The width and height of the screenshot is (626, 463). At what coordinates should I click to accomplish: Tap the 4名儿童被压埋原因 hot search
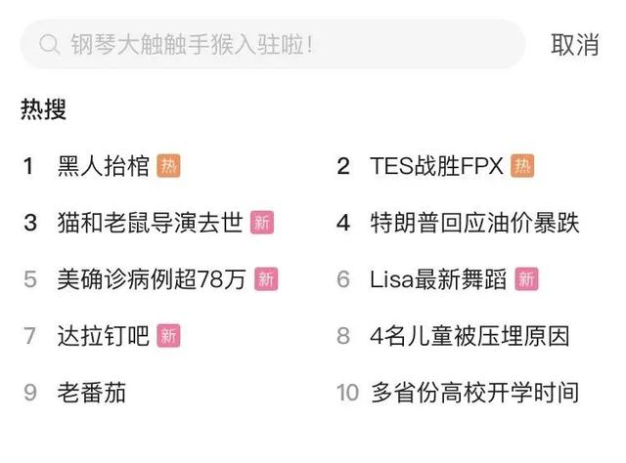pyautogui.click(x=469, y=336)
